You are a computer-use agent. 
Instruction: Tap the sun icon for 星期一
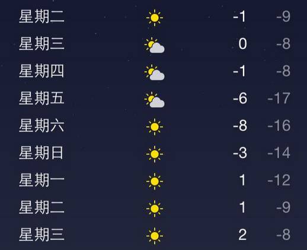[x=155, y=181]
